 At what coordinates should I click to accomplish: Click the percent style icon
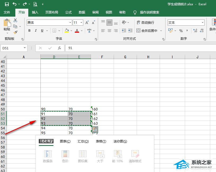click(x=181, y=31)
